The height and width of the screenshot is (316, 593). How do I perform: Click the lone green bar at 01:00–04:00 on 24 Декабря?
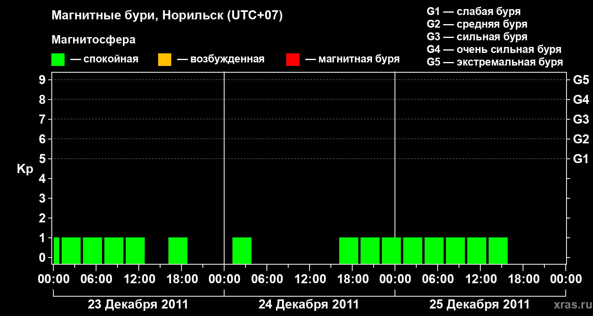coord(242,250)
